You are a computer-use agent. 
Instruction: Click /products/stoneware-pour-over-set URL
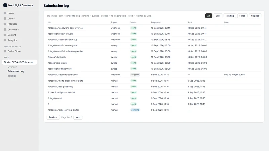[x=66, y=28]
